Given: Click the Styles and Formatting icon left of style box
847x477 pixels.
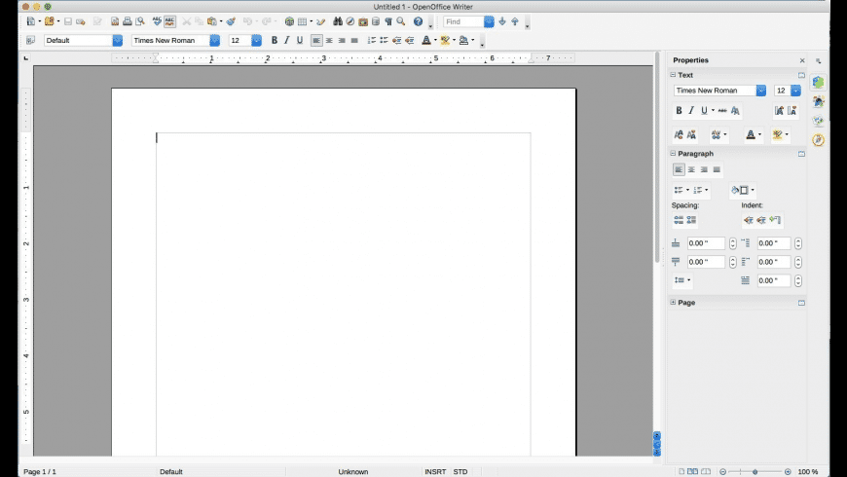Looking at the screenshot, I should [30, 41].
